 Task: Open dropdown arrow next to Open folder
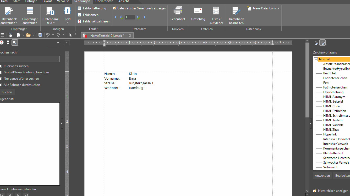pos(33,35)
